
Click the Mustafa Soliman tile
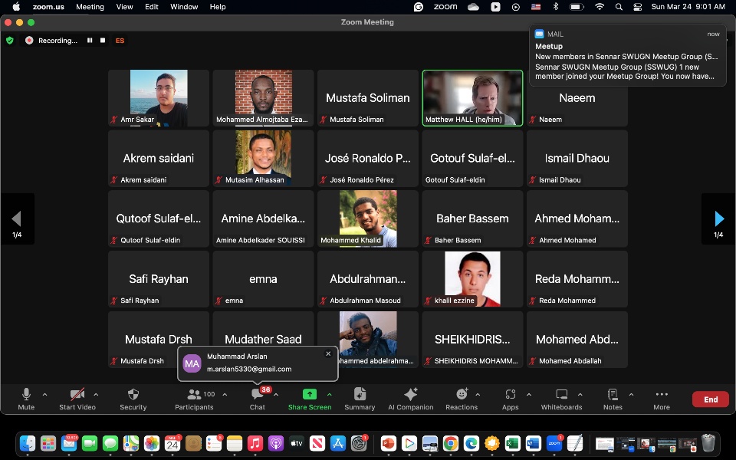click(368, 98)
